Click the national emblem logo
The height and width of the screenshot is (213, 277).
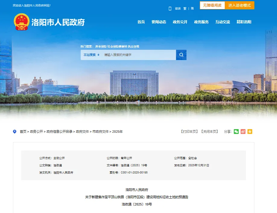coord(21,22)
